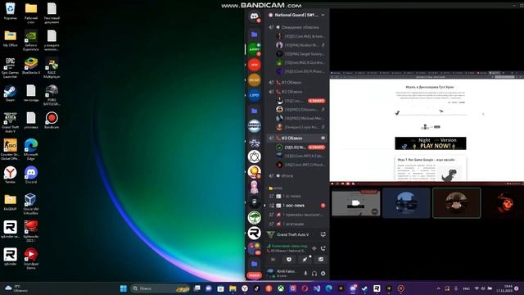This screenshot has width=524, height=295.
Task: Select the speaking brown avatar participant tile
Action: (457, 202)
